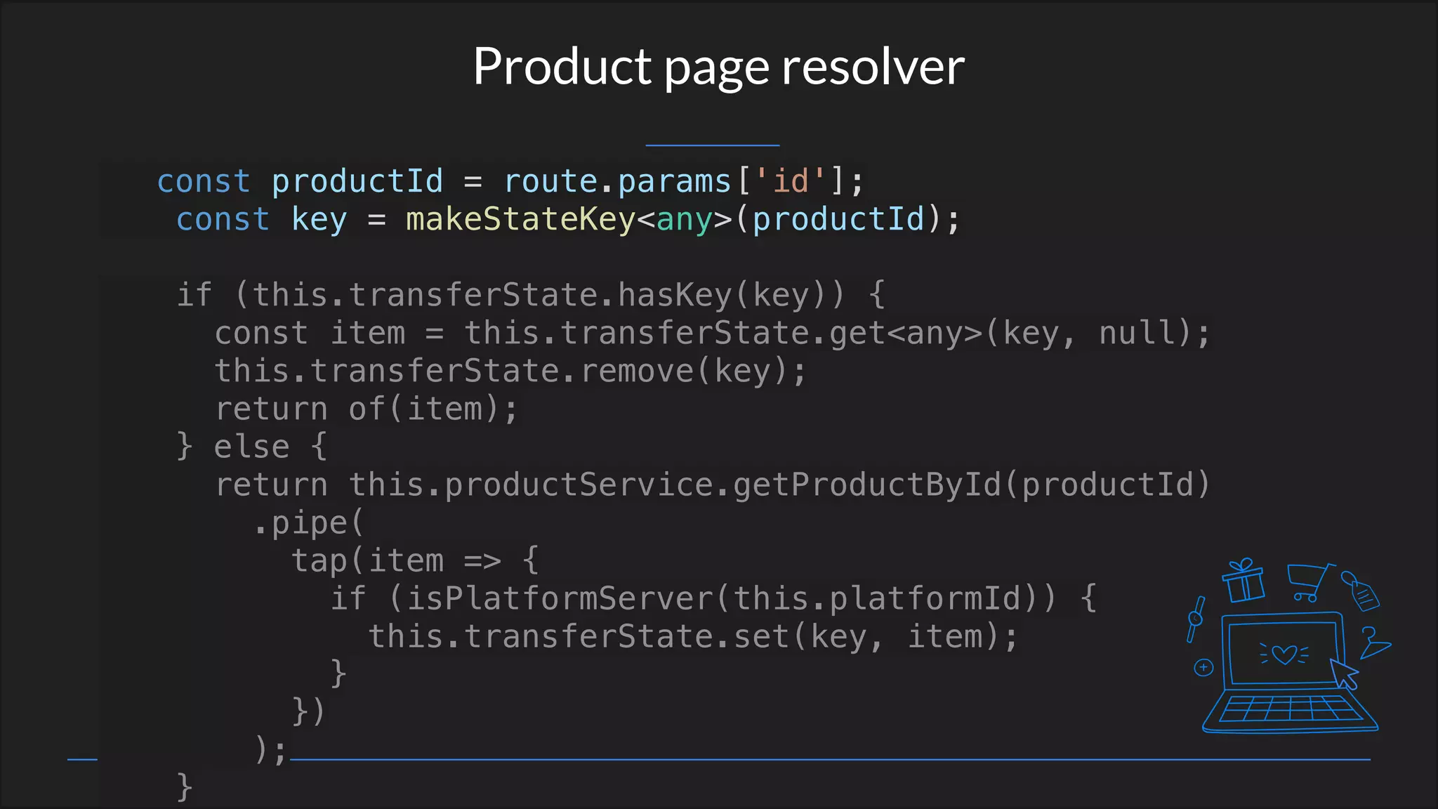Click the wristwatch icon
The height and width of the screenshot is (809, 1438).
(1195, 619)
